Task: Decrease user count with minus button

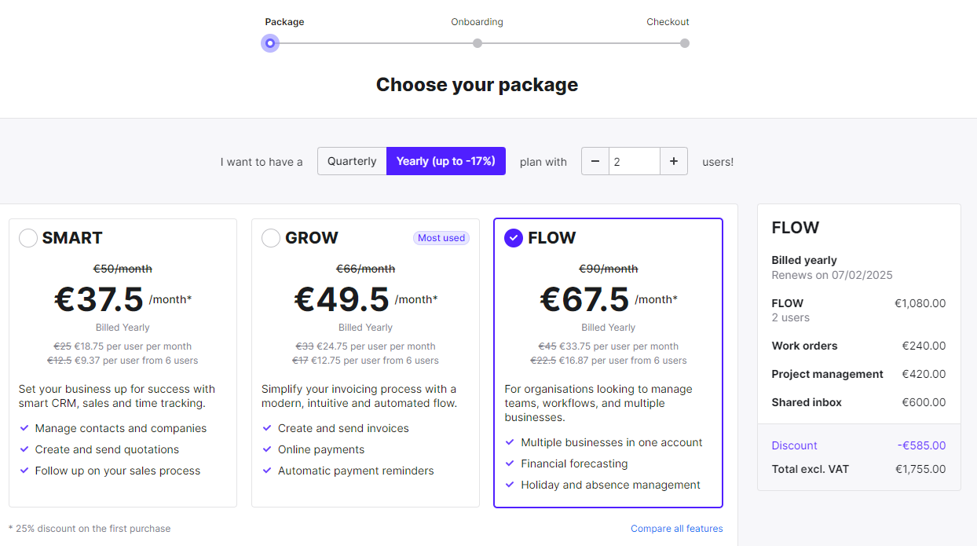Action: pos(595,161)
